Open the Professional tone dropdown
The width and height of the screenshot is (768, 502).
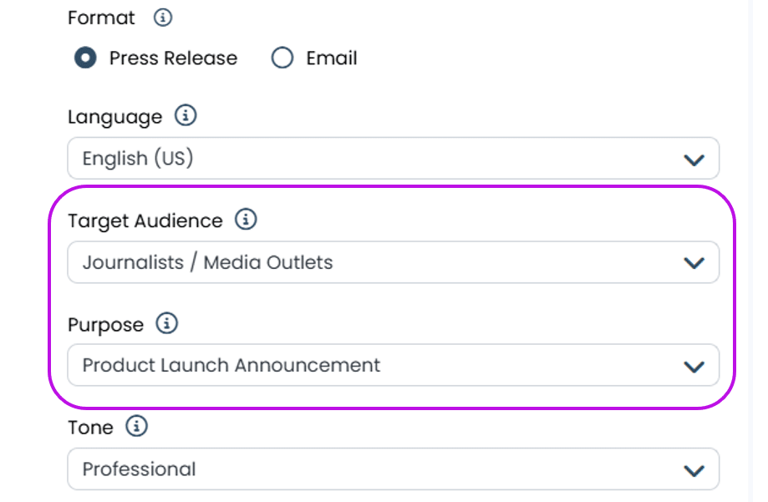pyautogui.click(x=393, y=469)
